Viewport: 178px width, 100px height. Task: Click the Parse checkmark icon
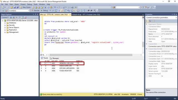coord(53,11)
